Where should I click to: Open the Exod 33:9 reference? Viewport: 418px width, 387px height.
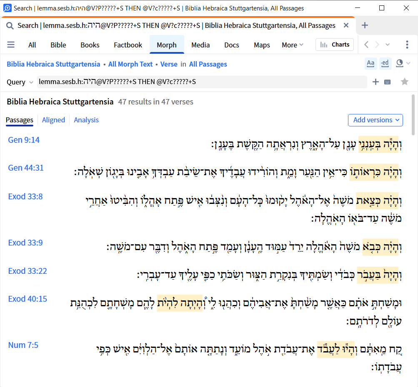[25, 243]
